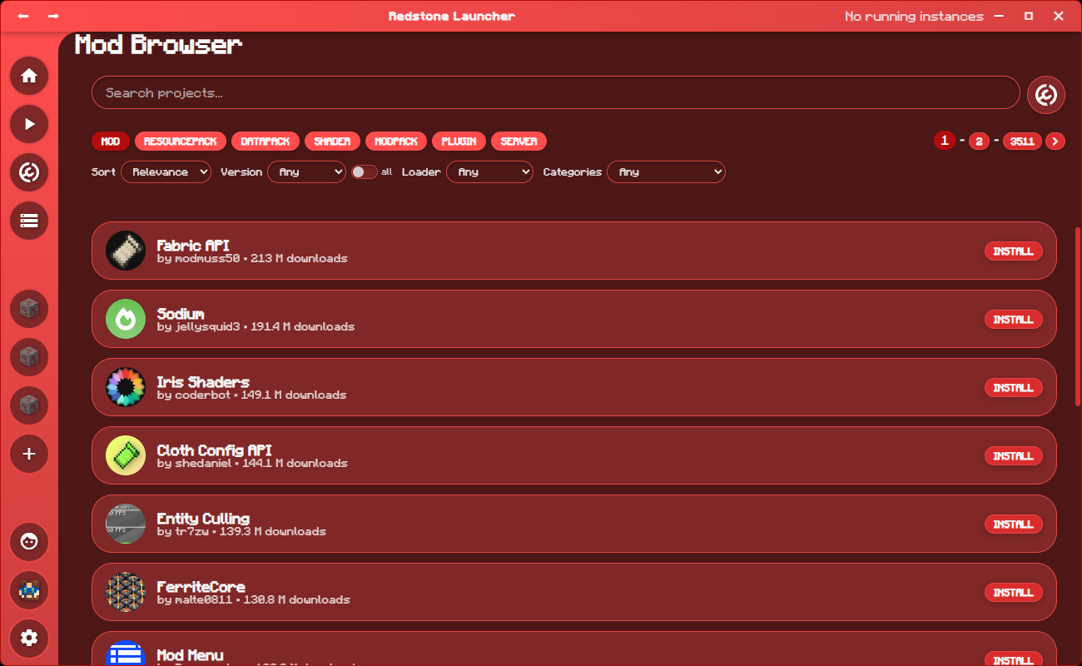Screen dimensions: 1082x666
Task: Install FerriteCore
Action: pos(1014,593)
